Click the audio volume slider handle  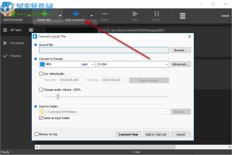tap(58, 96)
